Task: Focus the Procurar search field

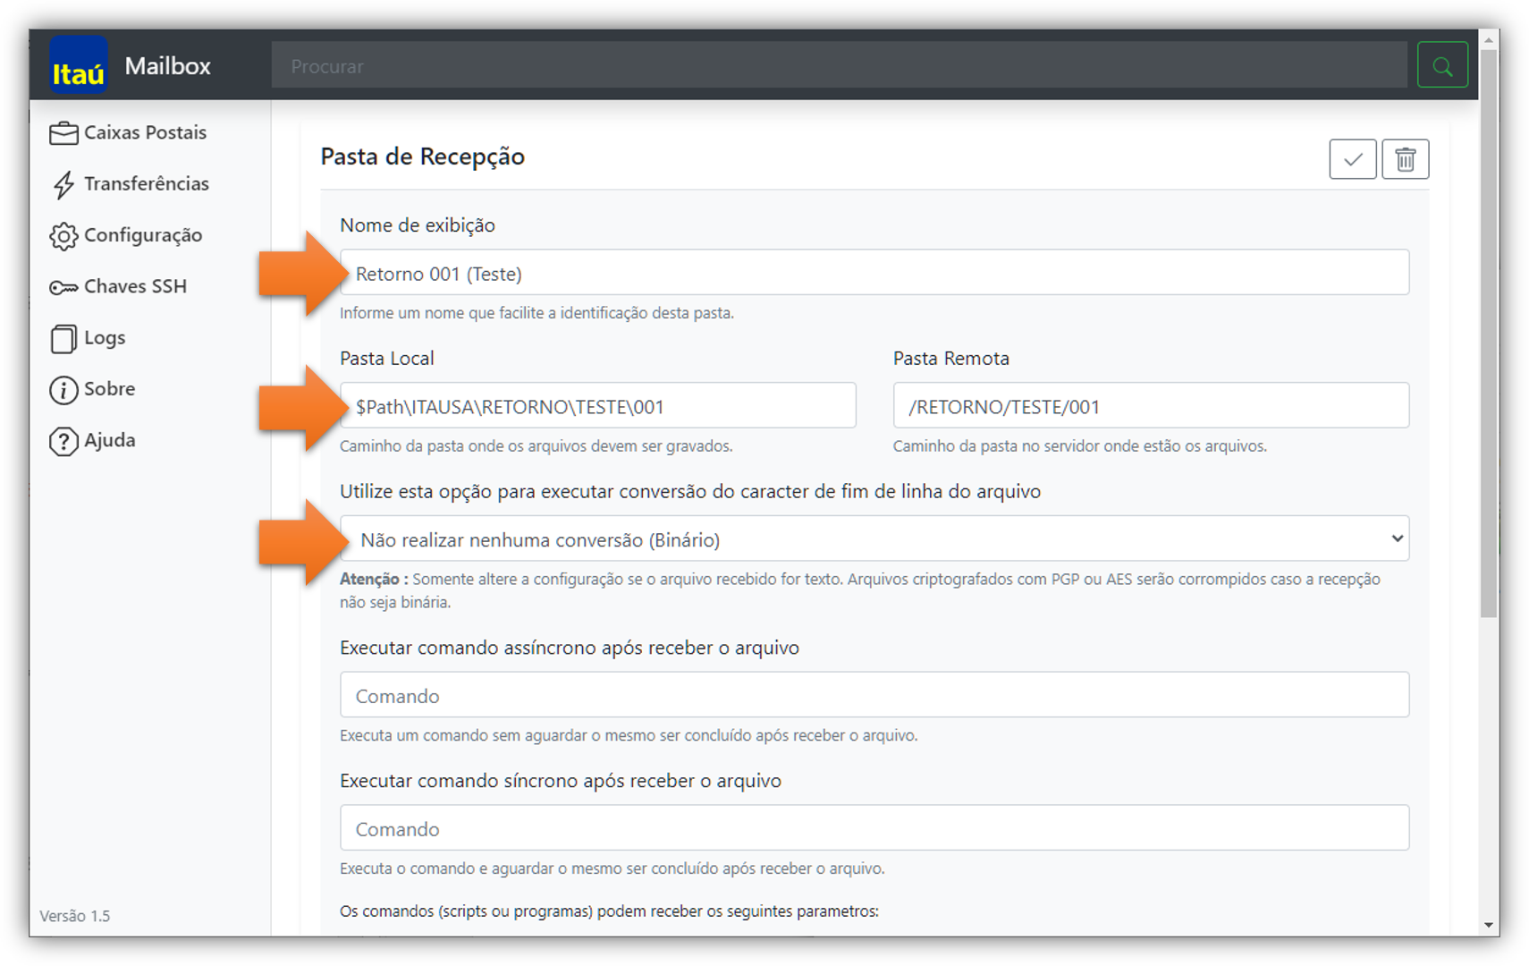Action: [x=840, y=65]
